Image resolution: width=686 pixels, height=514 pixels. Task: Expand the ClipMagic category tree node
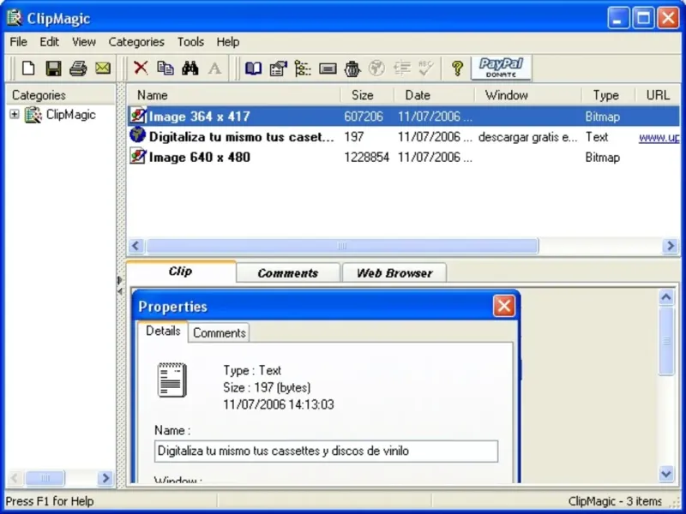[x=15, y=115]
